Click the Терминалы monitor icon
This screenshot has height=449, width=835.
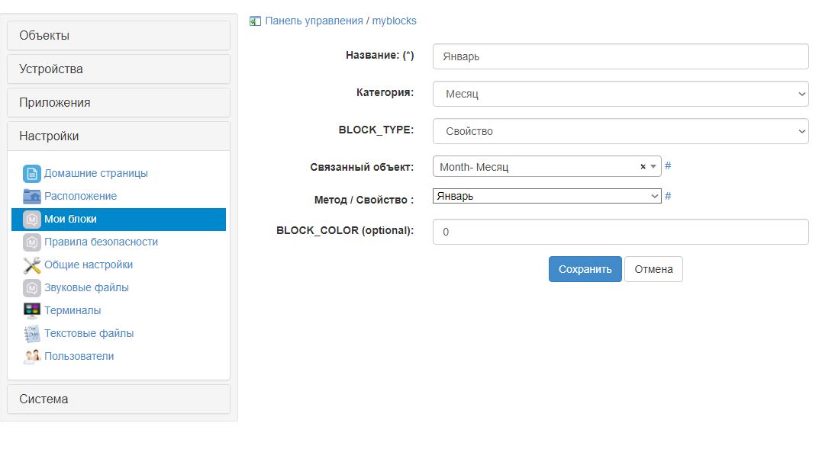32,310
